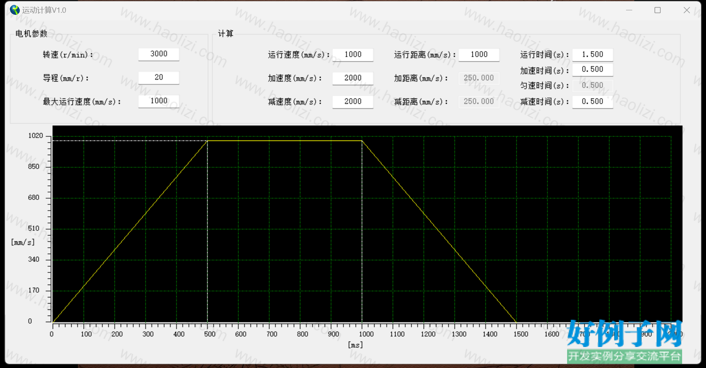This screenshot has height=368, width=706.
Task: Click the 最大运行速度(mm/s) label text
Action: (82, 101)
